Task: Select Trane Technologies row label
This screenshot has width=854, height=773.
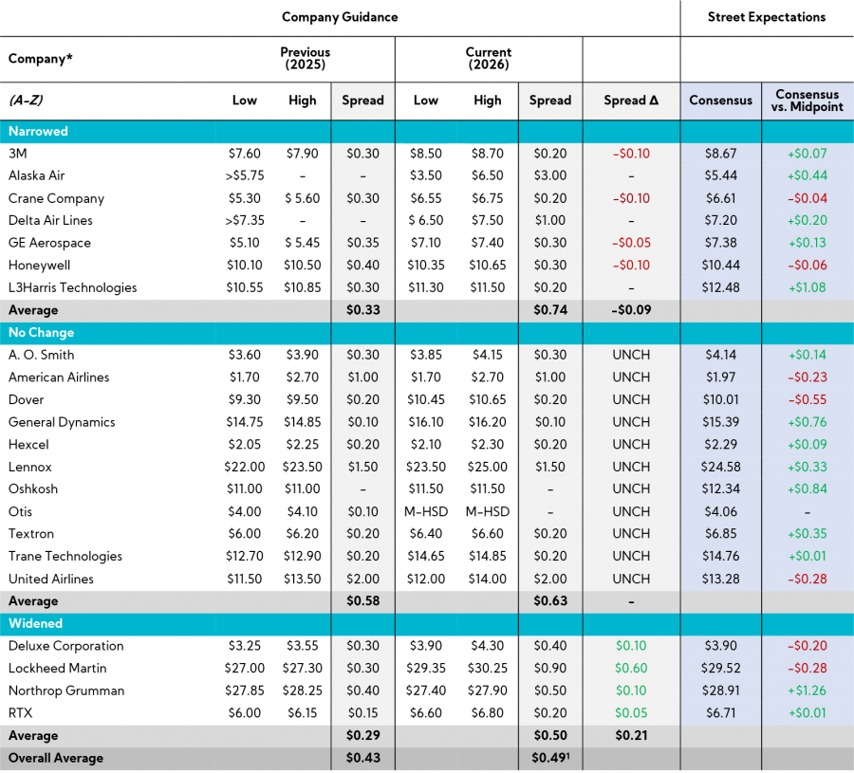Action: pos(65,557)
